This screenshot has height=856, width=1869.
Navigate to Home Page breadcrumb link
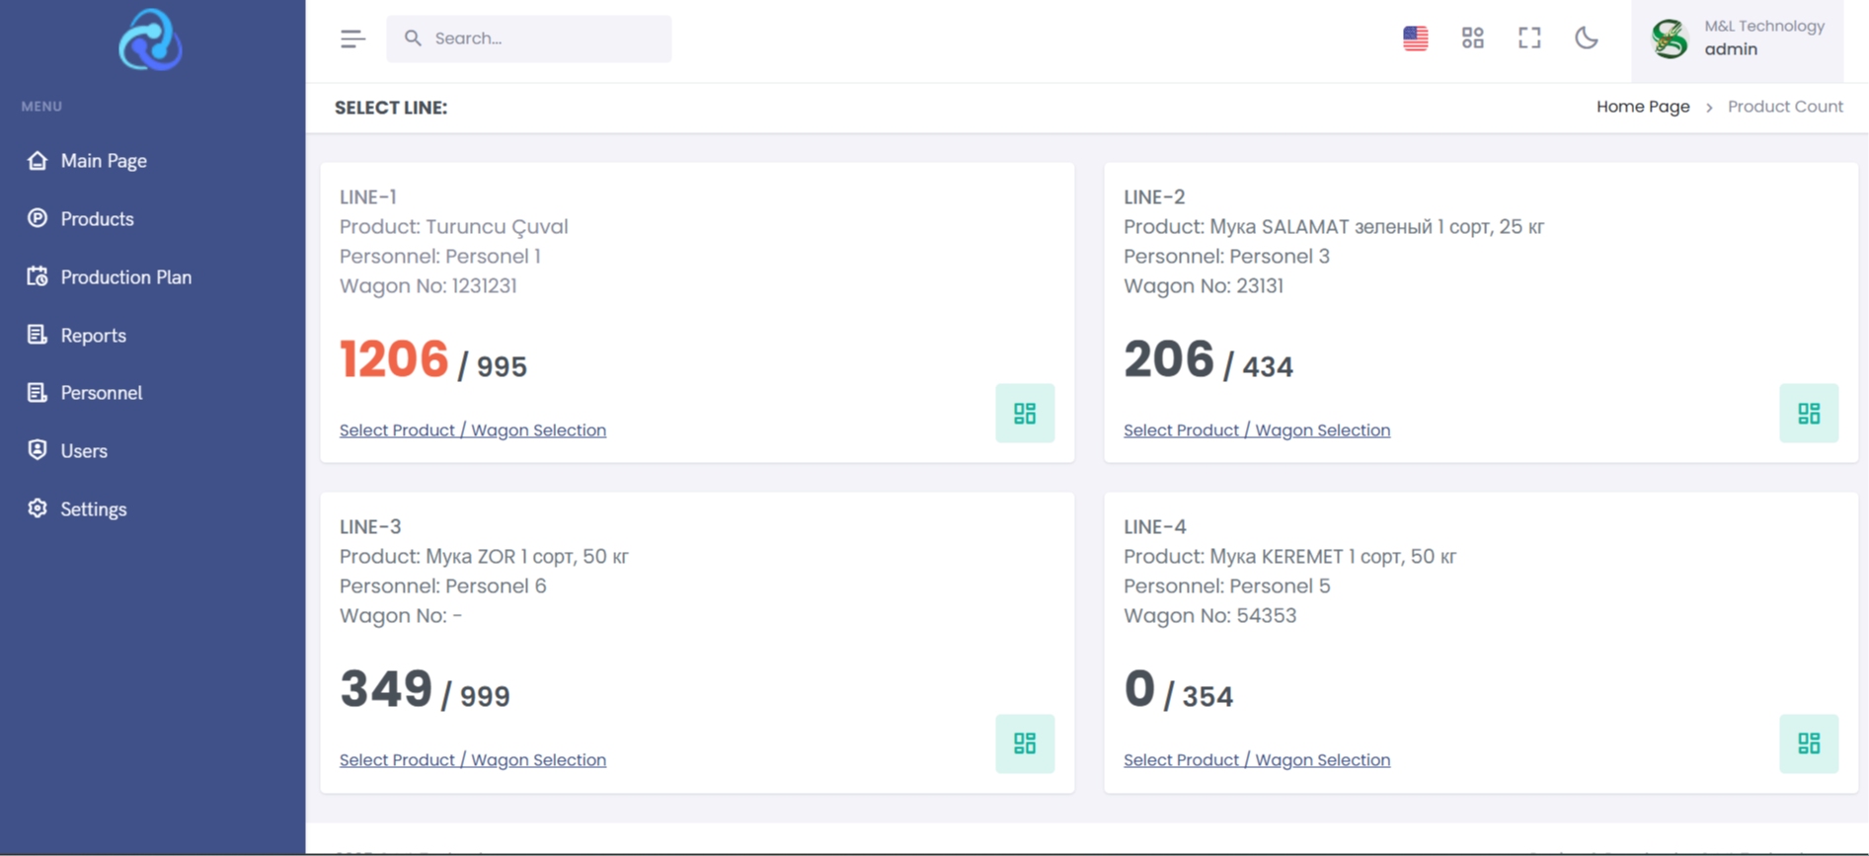pos(1642,107)
